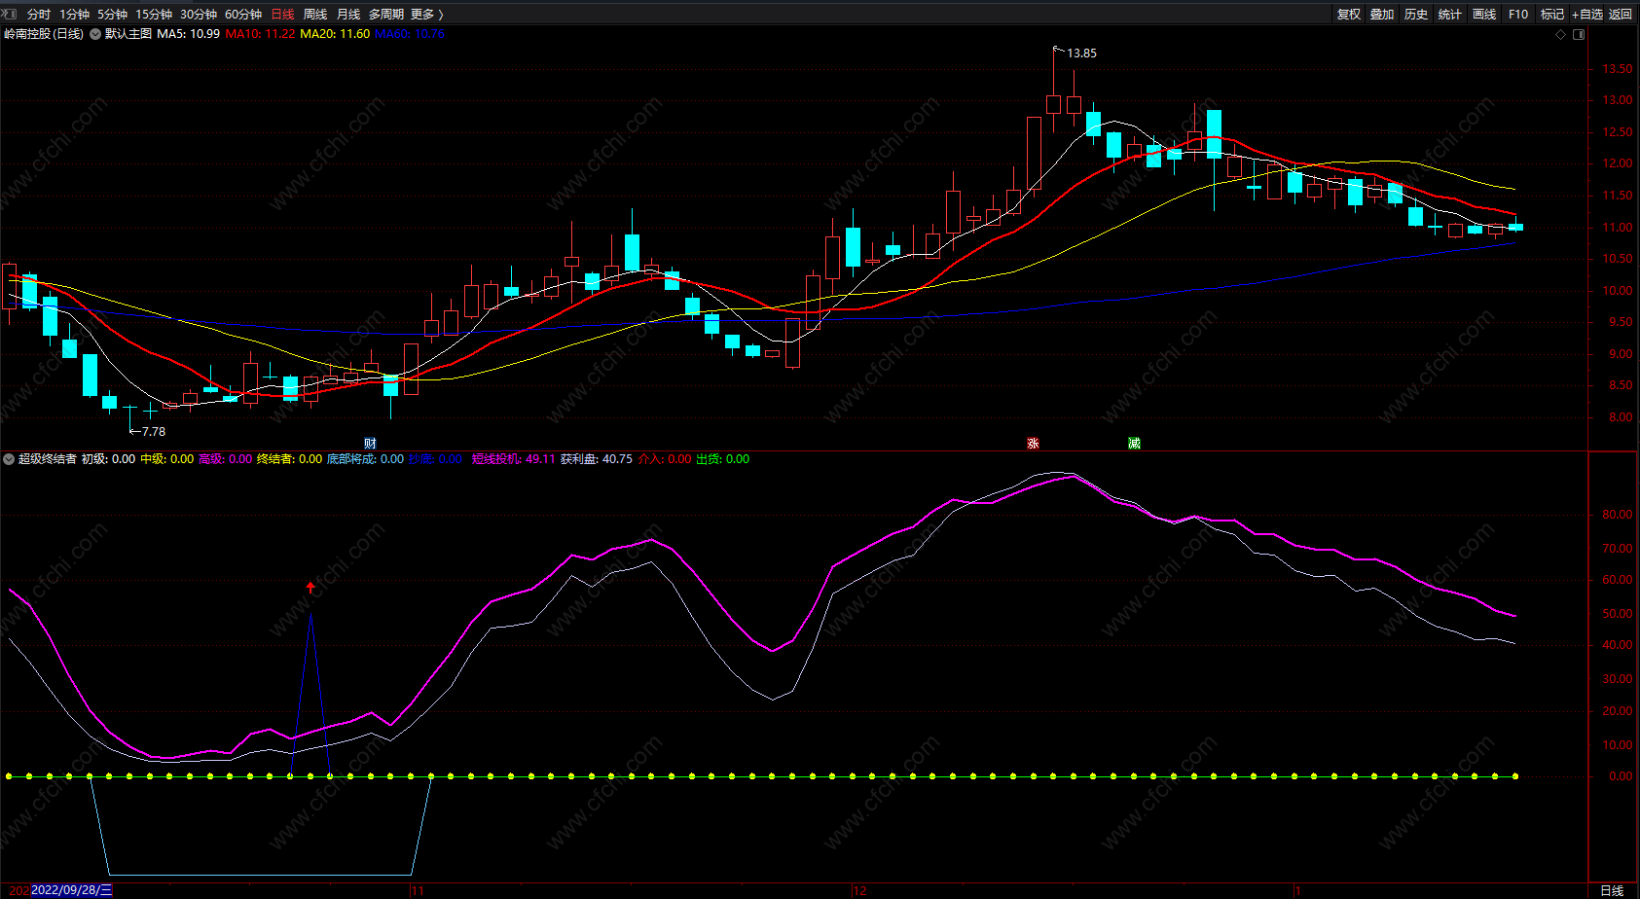
Task: Switch to the 周线 weekly tab
Action: pyautogui.click(x=315, y=15)
